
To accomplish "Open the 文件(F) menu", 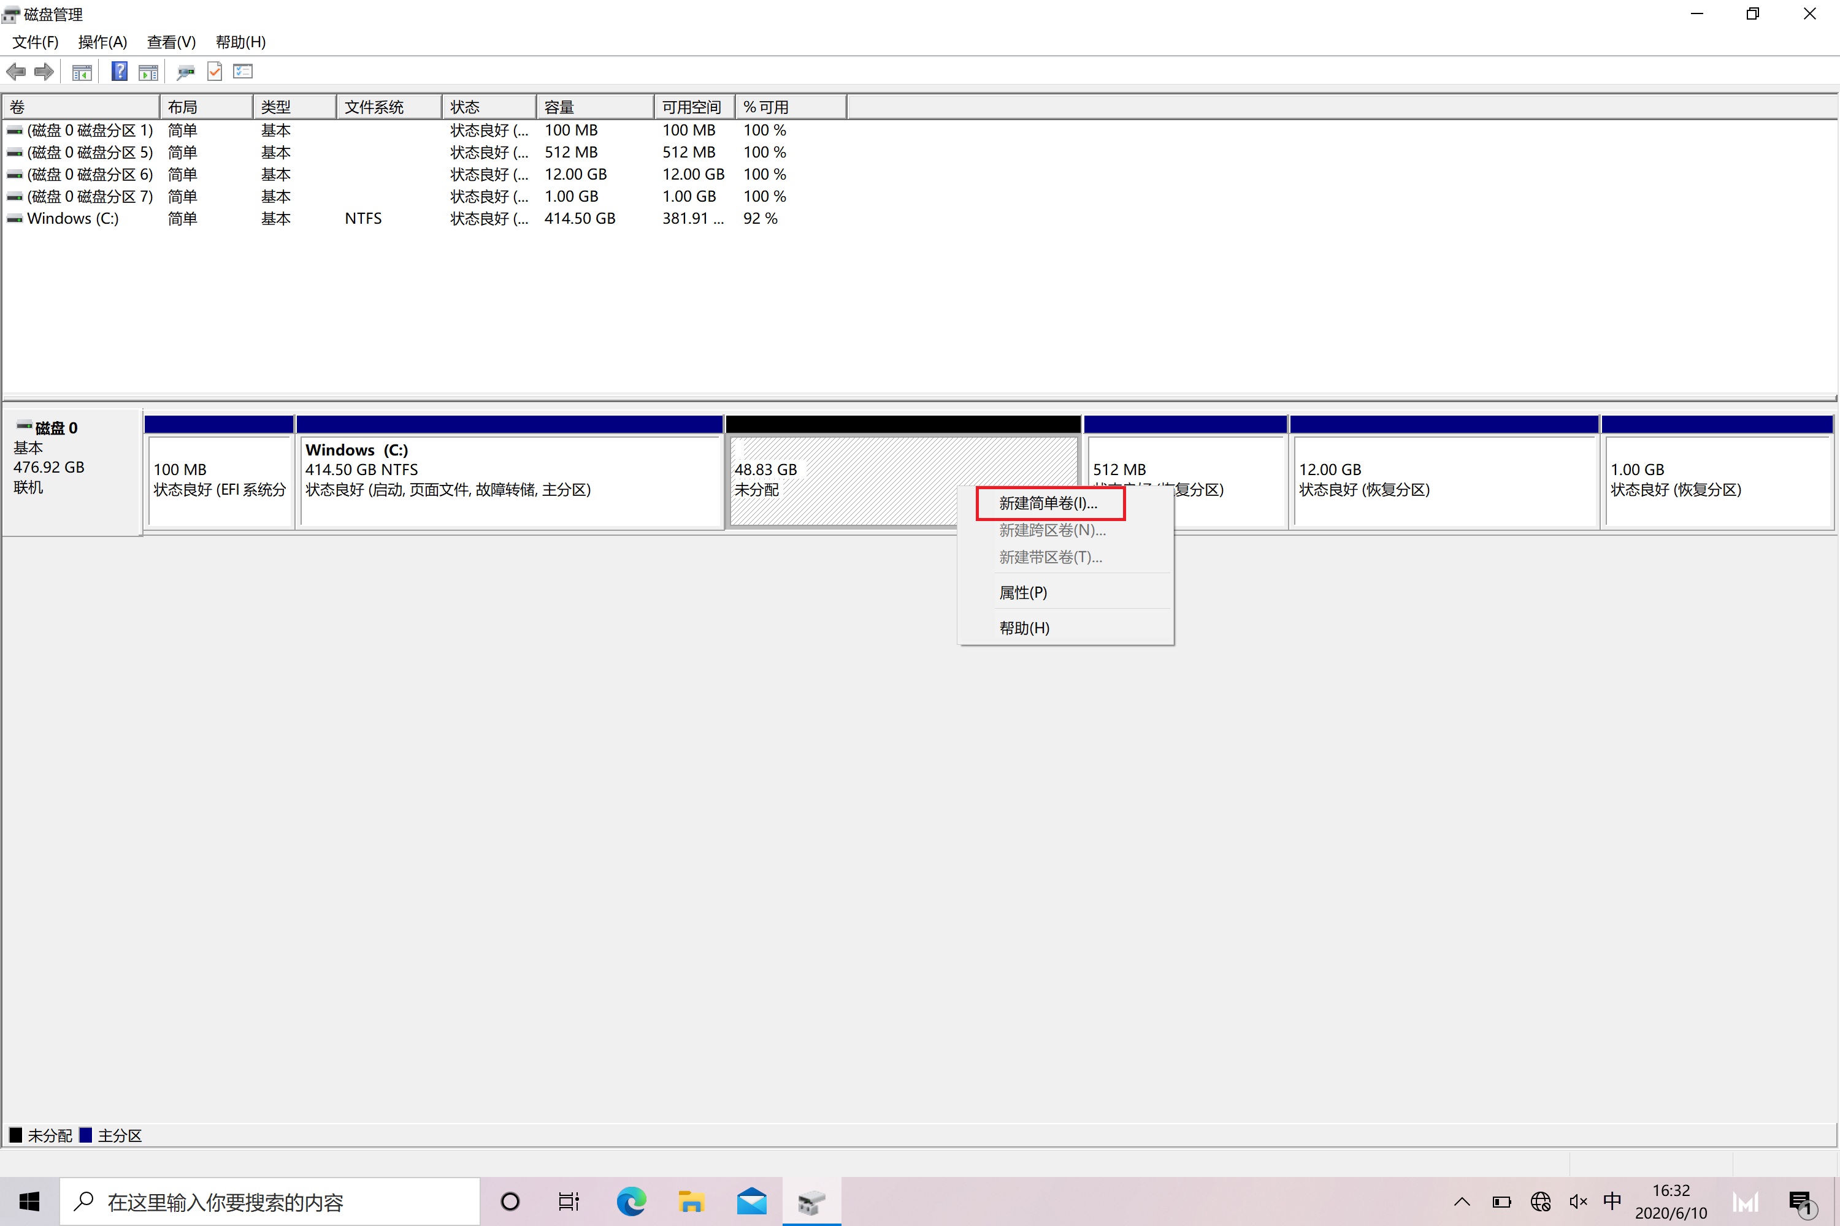I will (x=35, y=42).
